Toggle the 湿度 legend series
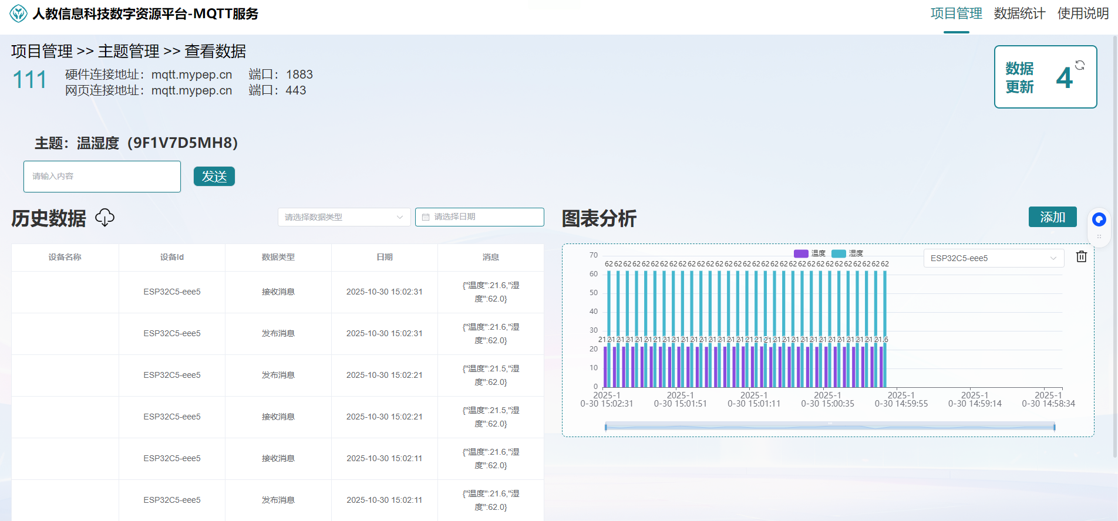The image size is (1118, 521). coord(847,253)
